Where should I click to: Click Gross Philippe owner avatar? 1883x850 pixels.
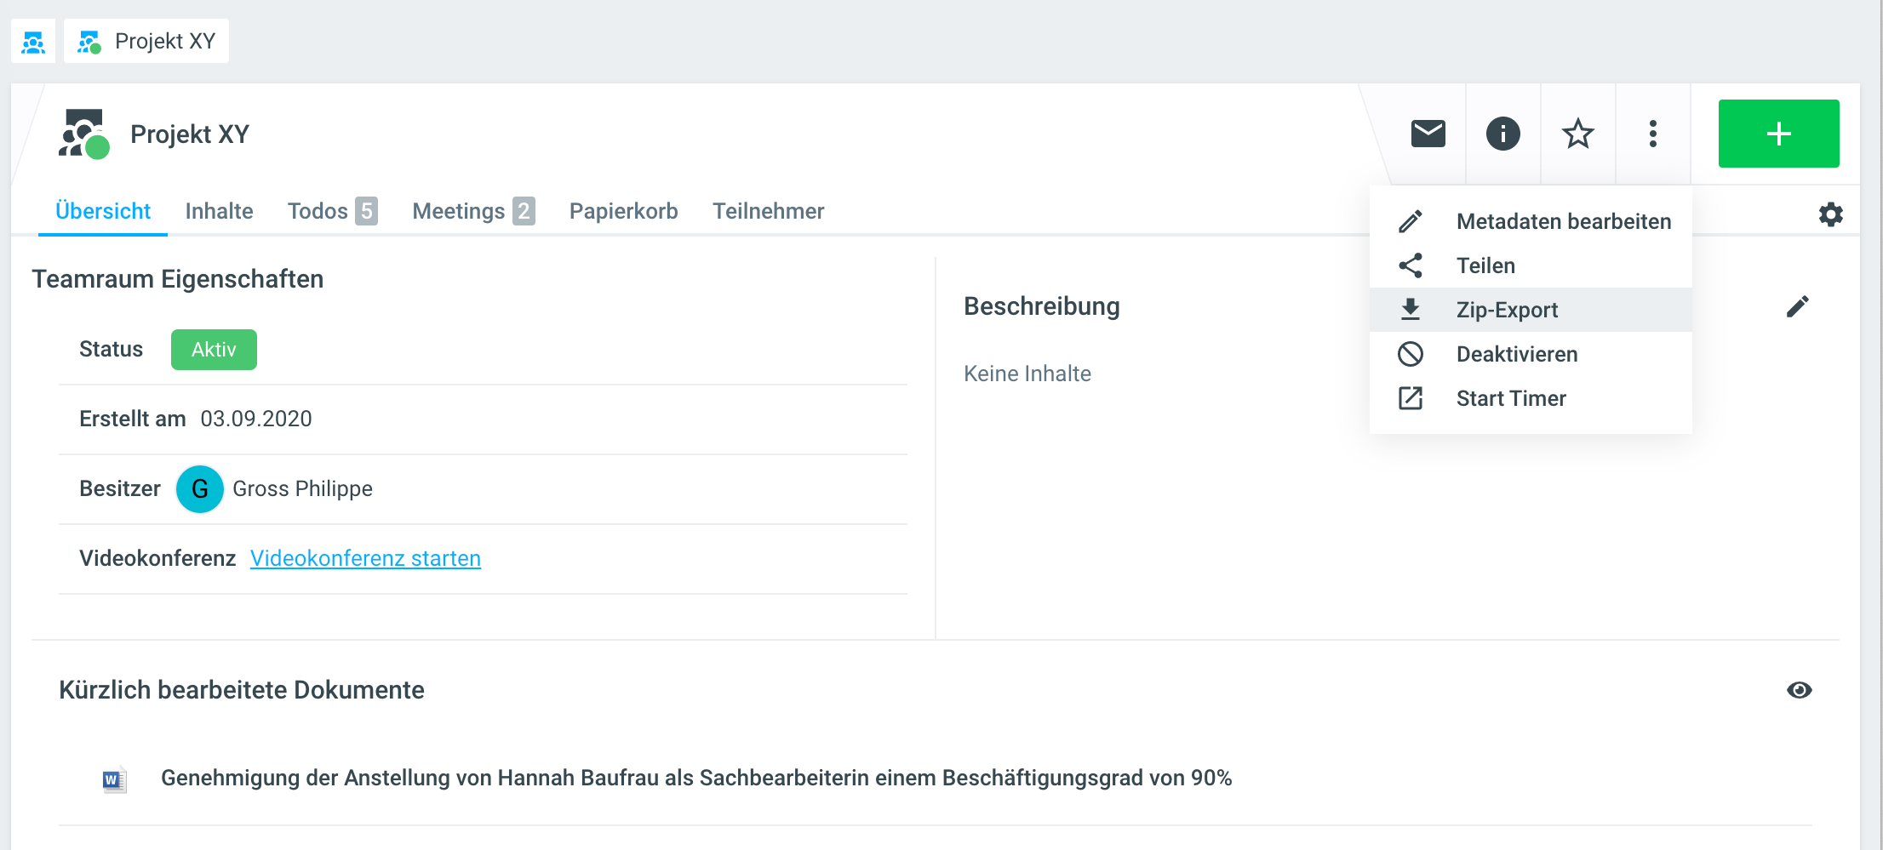tap(199, 488)
